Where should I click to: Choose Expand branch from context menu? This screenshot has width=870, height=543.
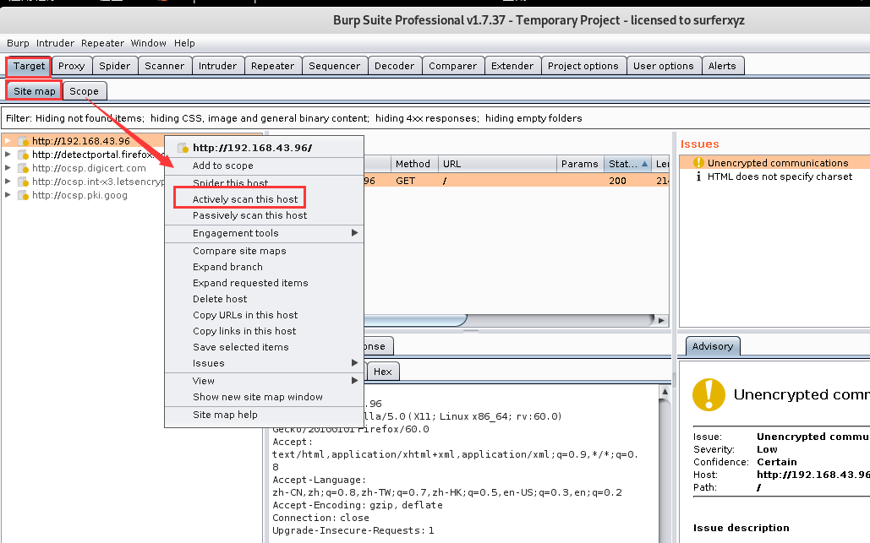click(264, 267)
